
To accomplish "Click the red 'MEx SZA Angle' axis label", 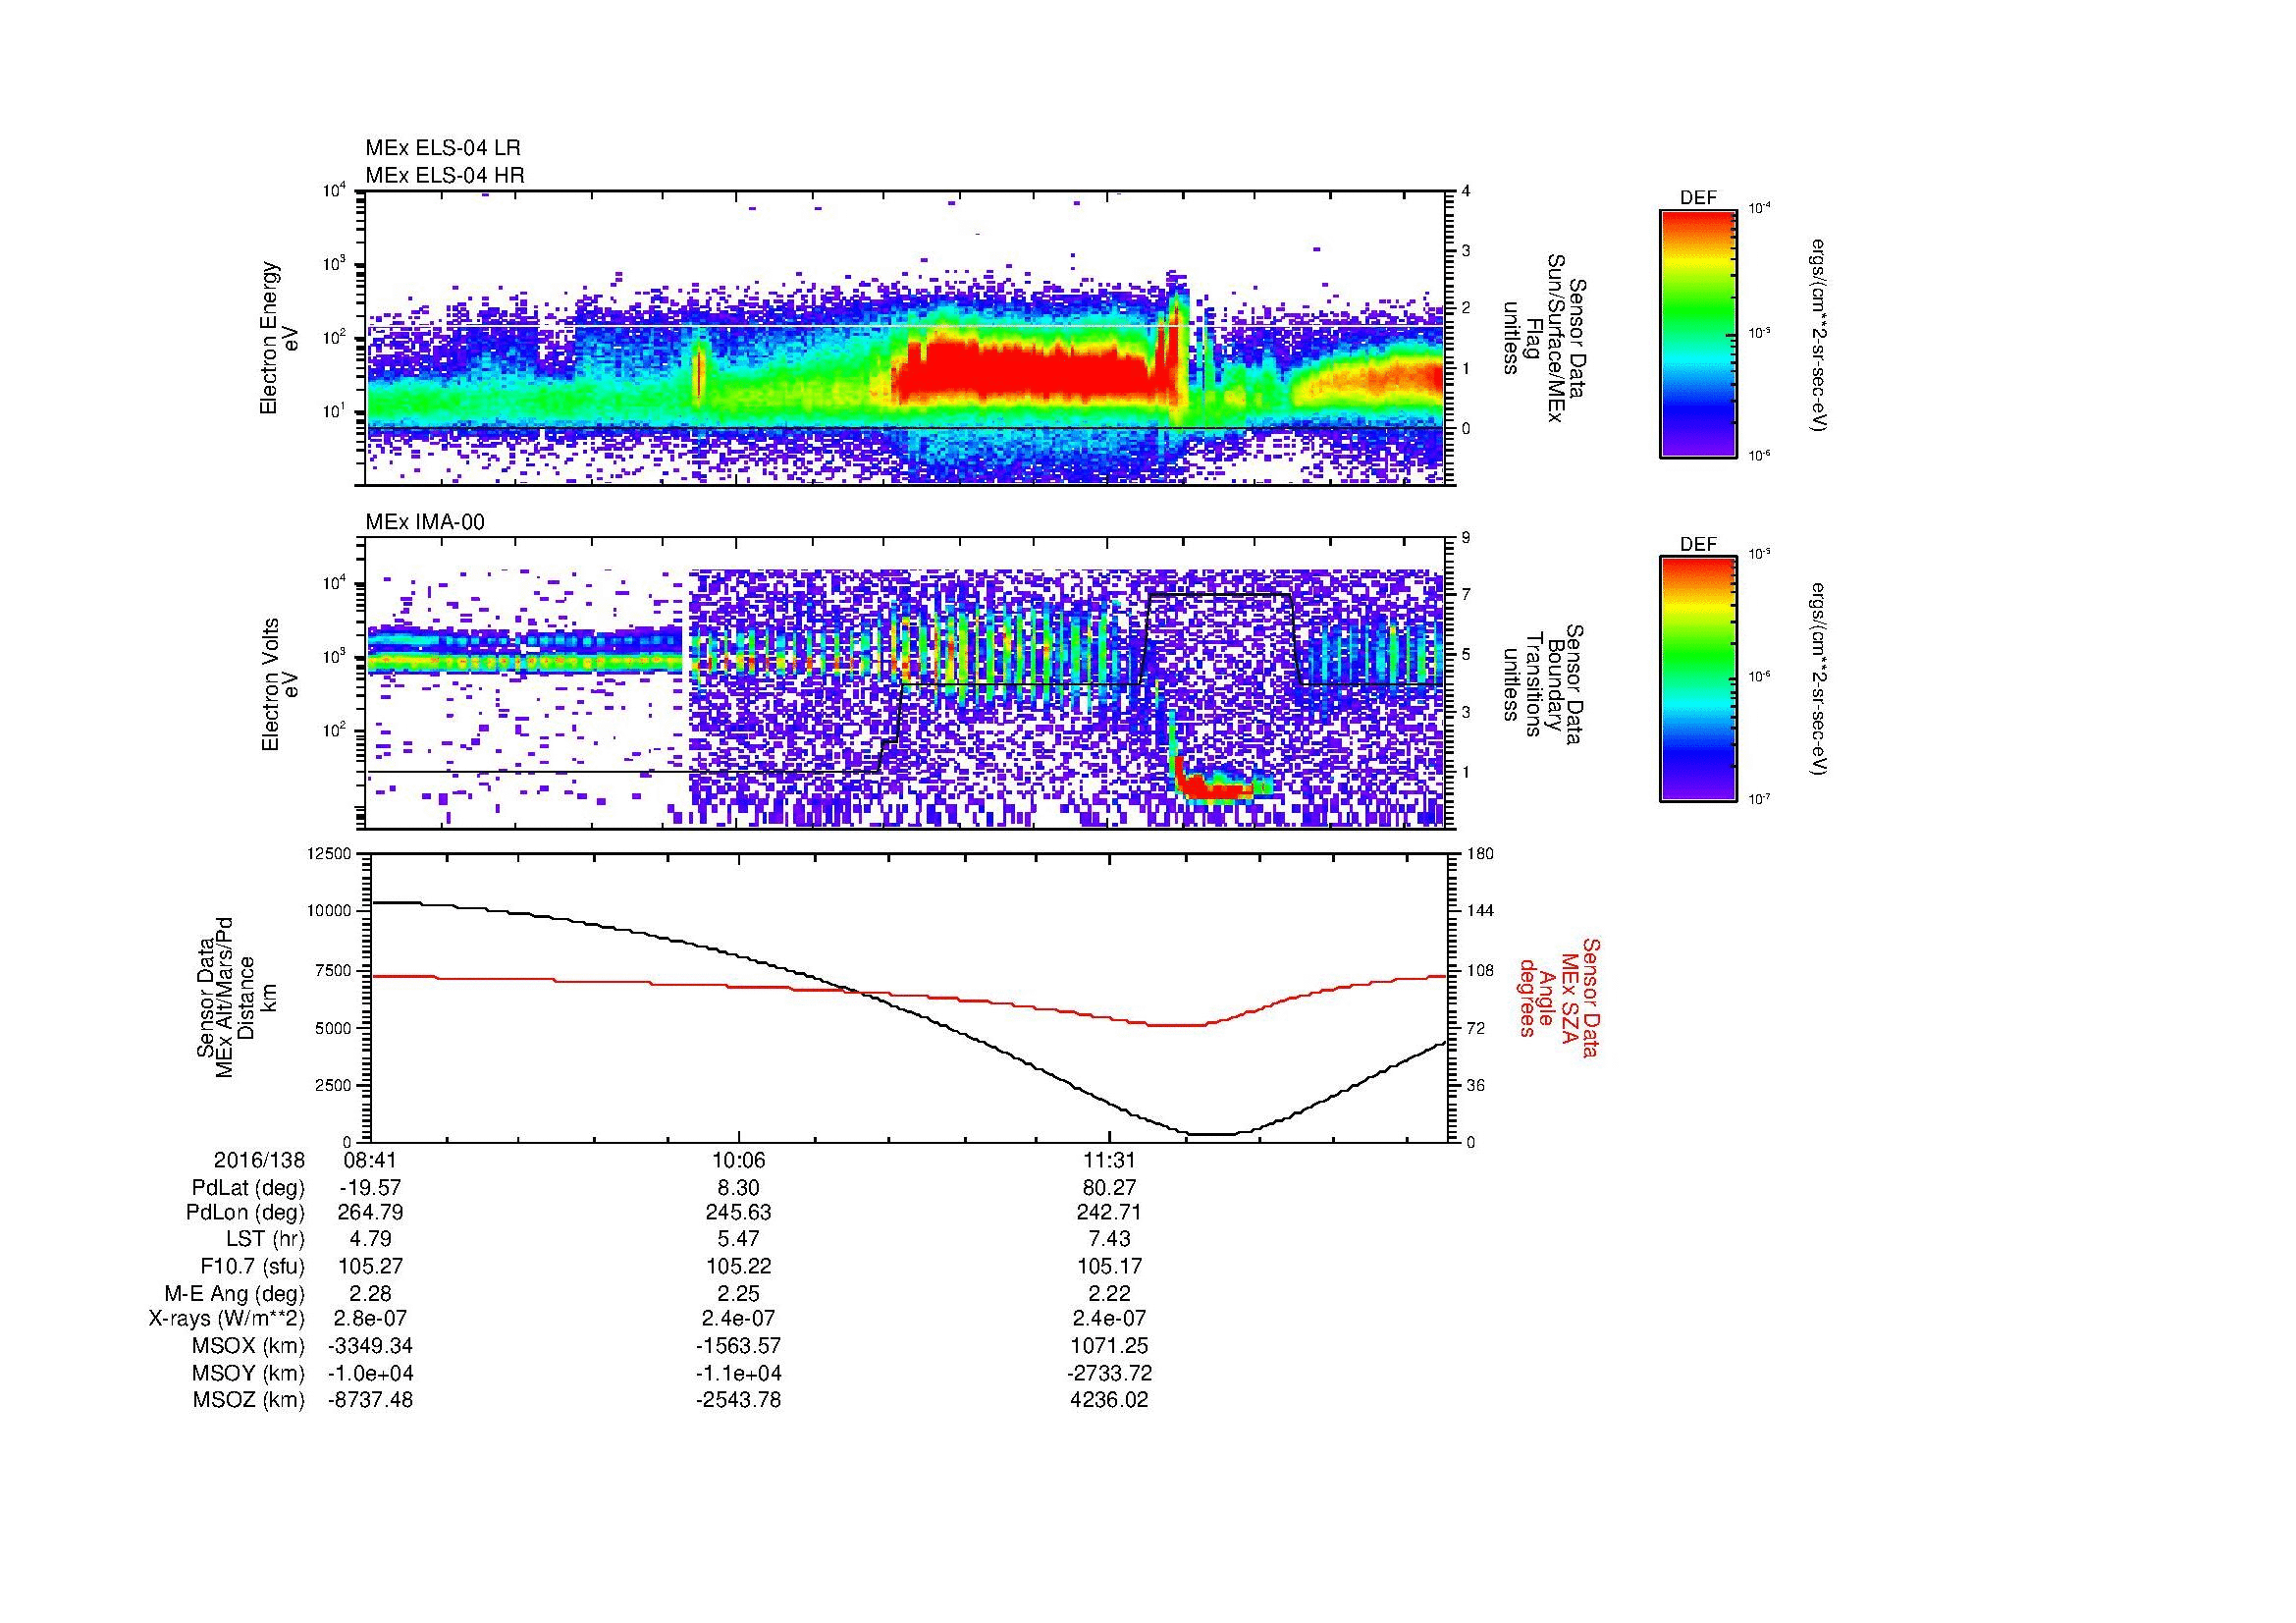I will coord(1558,997).
